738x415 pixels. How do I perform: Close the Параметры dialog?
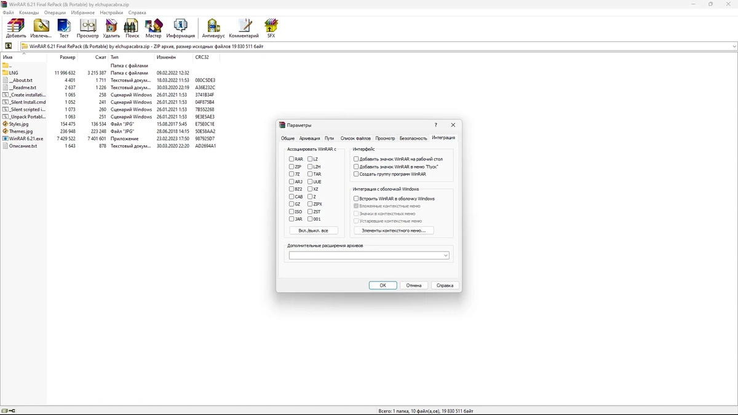tap(453, 125)
